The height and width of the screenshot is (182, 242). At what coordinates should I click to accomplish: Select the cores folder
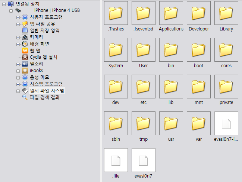pos(226,50)
